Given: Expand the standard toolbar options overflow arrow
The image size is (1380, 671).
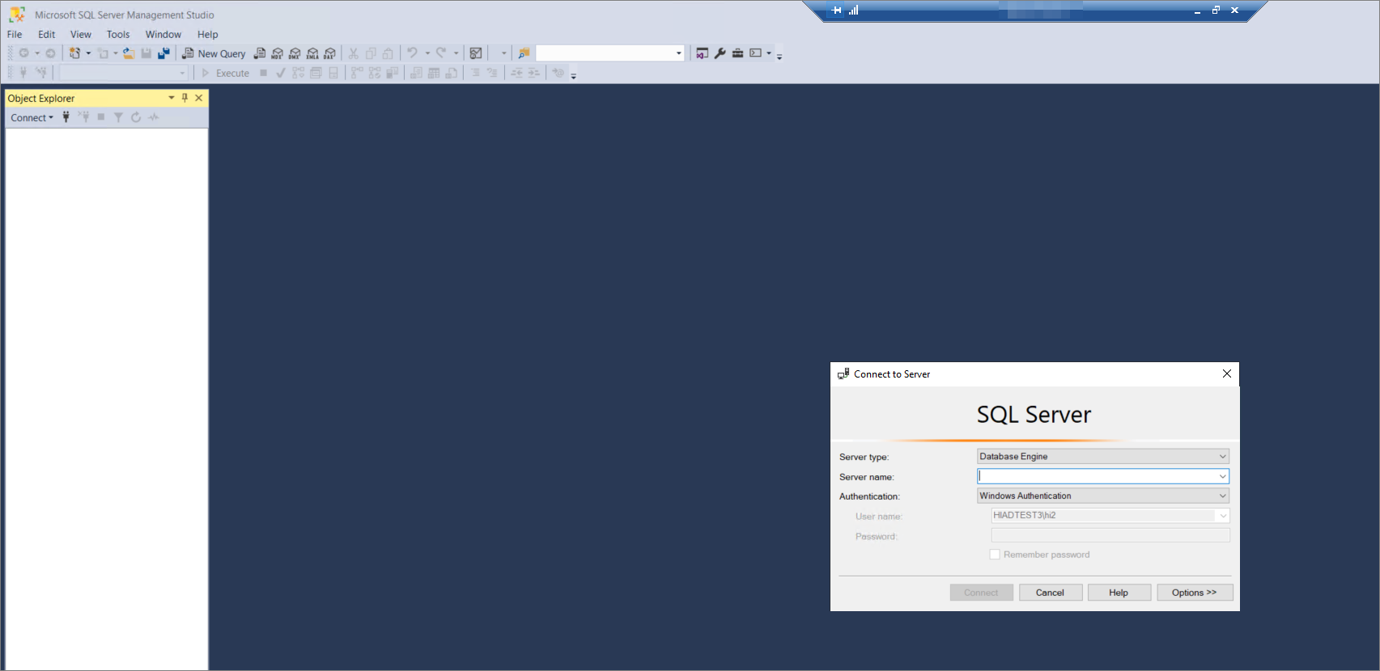Looking at the screenshot, I should (779, 56).
